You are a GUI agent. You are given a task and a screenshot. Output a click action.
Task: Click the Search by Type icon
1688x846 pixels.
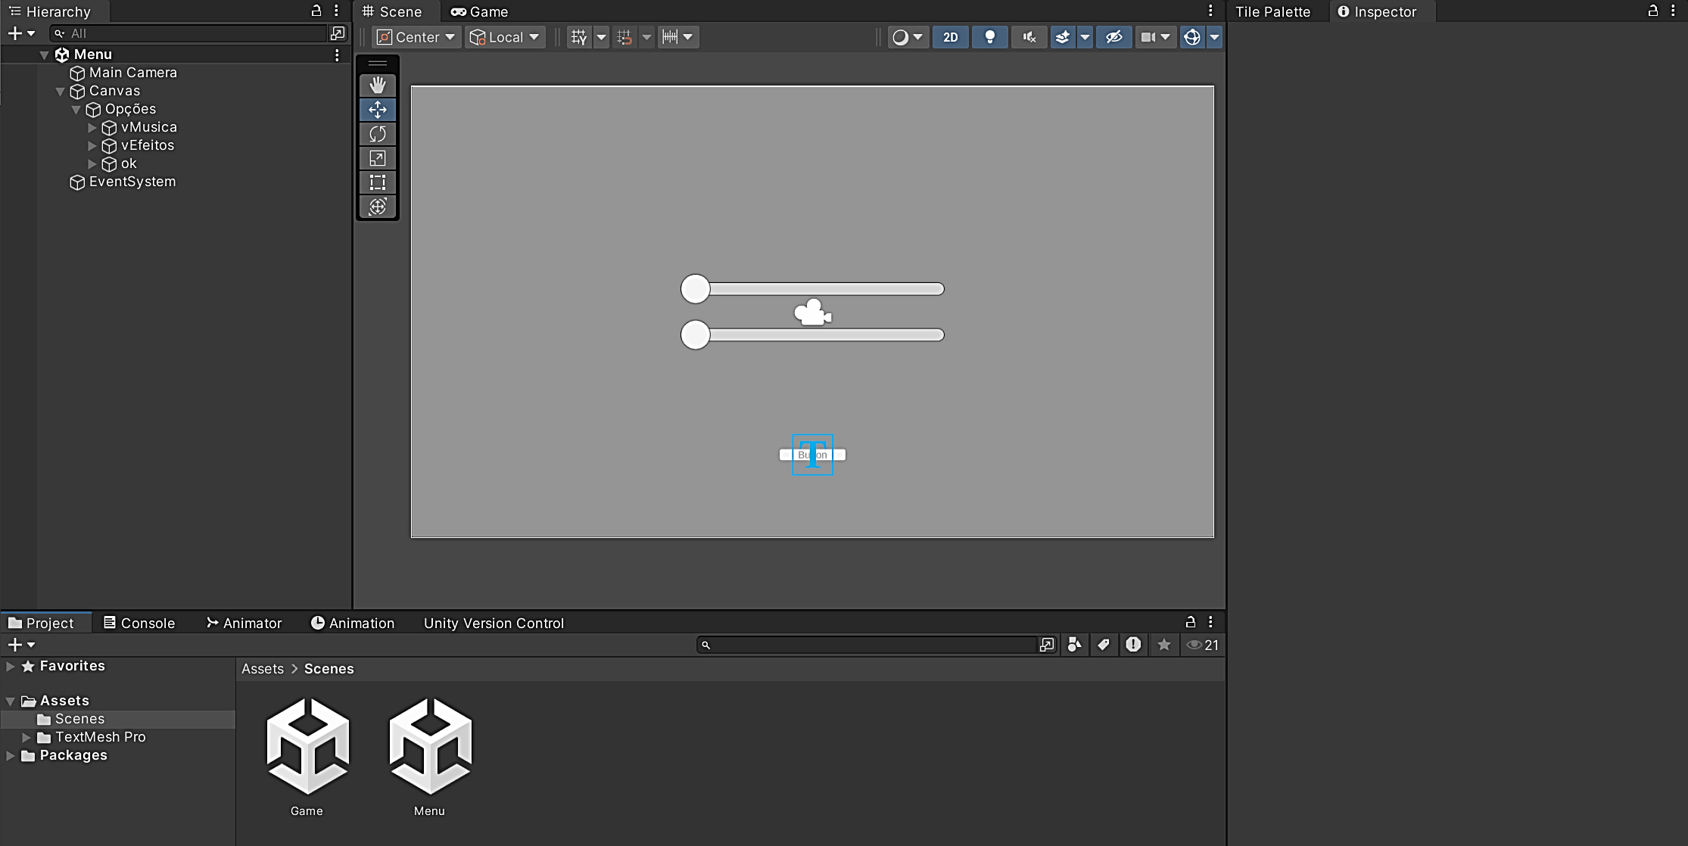1074,645
